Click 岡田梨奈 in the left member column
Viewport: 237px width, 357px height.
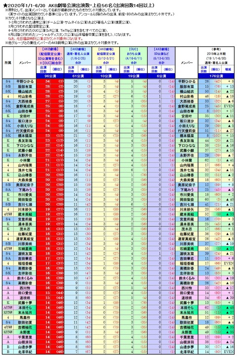(x=25, y=200)
